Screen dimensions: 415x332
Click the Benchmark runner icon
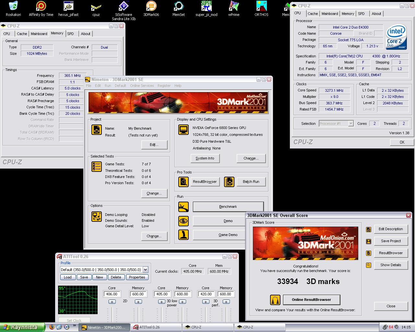click(x=184, y=207)
